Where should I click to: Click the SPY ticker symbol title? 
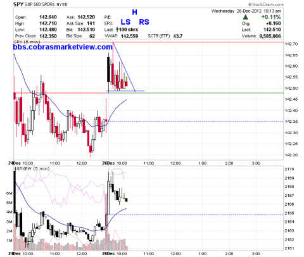pos(18,4)
